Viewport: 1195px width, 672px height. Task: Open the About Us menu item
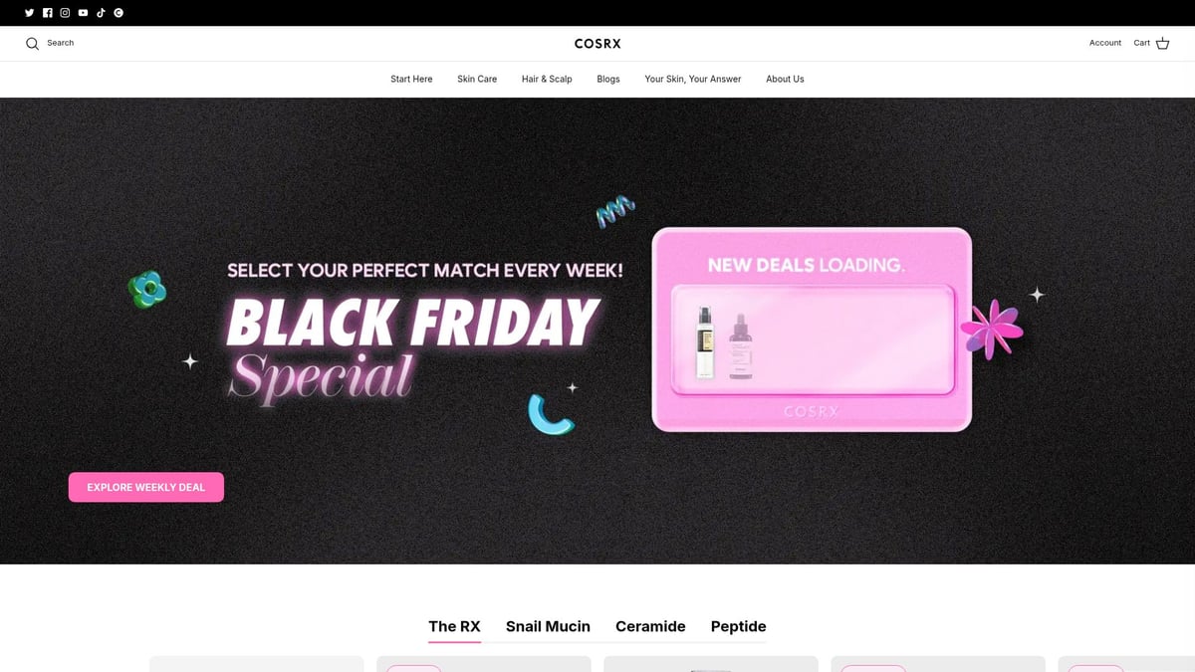pos(785,79)
